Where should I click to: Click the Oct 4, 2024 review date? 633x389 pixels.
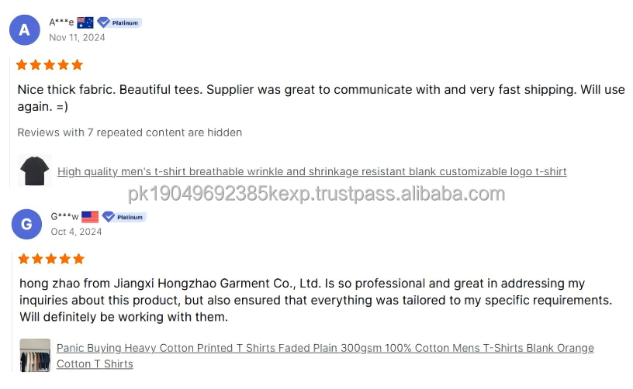tap(76, 231)
